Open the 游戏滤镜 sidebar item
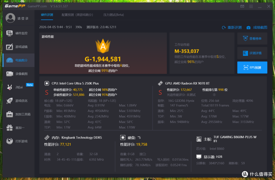 [18, 47]
